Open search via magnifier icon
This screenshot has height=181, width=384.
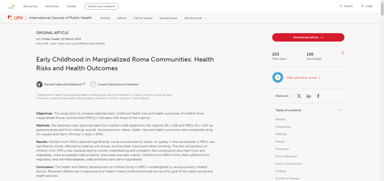pyautogui.click(x=341, y=6)
